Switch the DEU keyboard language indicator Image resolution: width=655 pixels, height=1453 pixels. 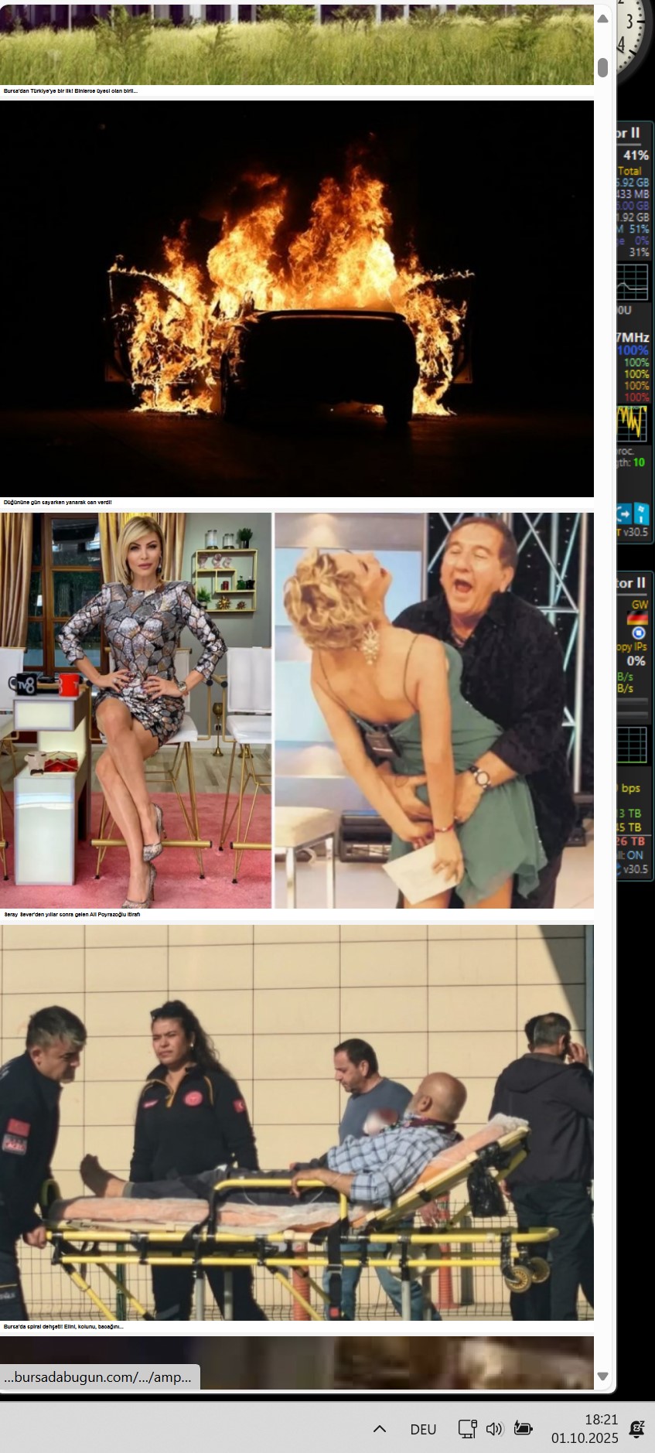pyautogui.click(x=423, y=1429)
